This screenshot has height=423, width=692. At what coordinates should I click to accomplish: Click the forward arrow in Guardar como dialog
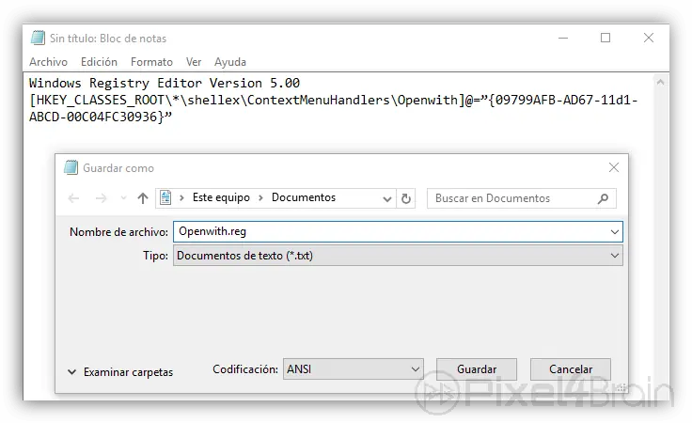point(101,198)
